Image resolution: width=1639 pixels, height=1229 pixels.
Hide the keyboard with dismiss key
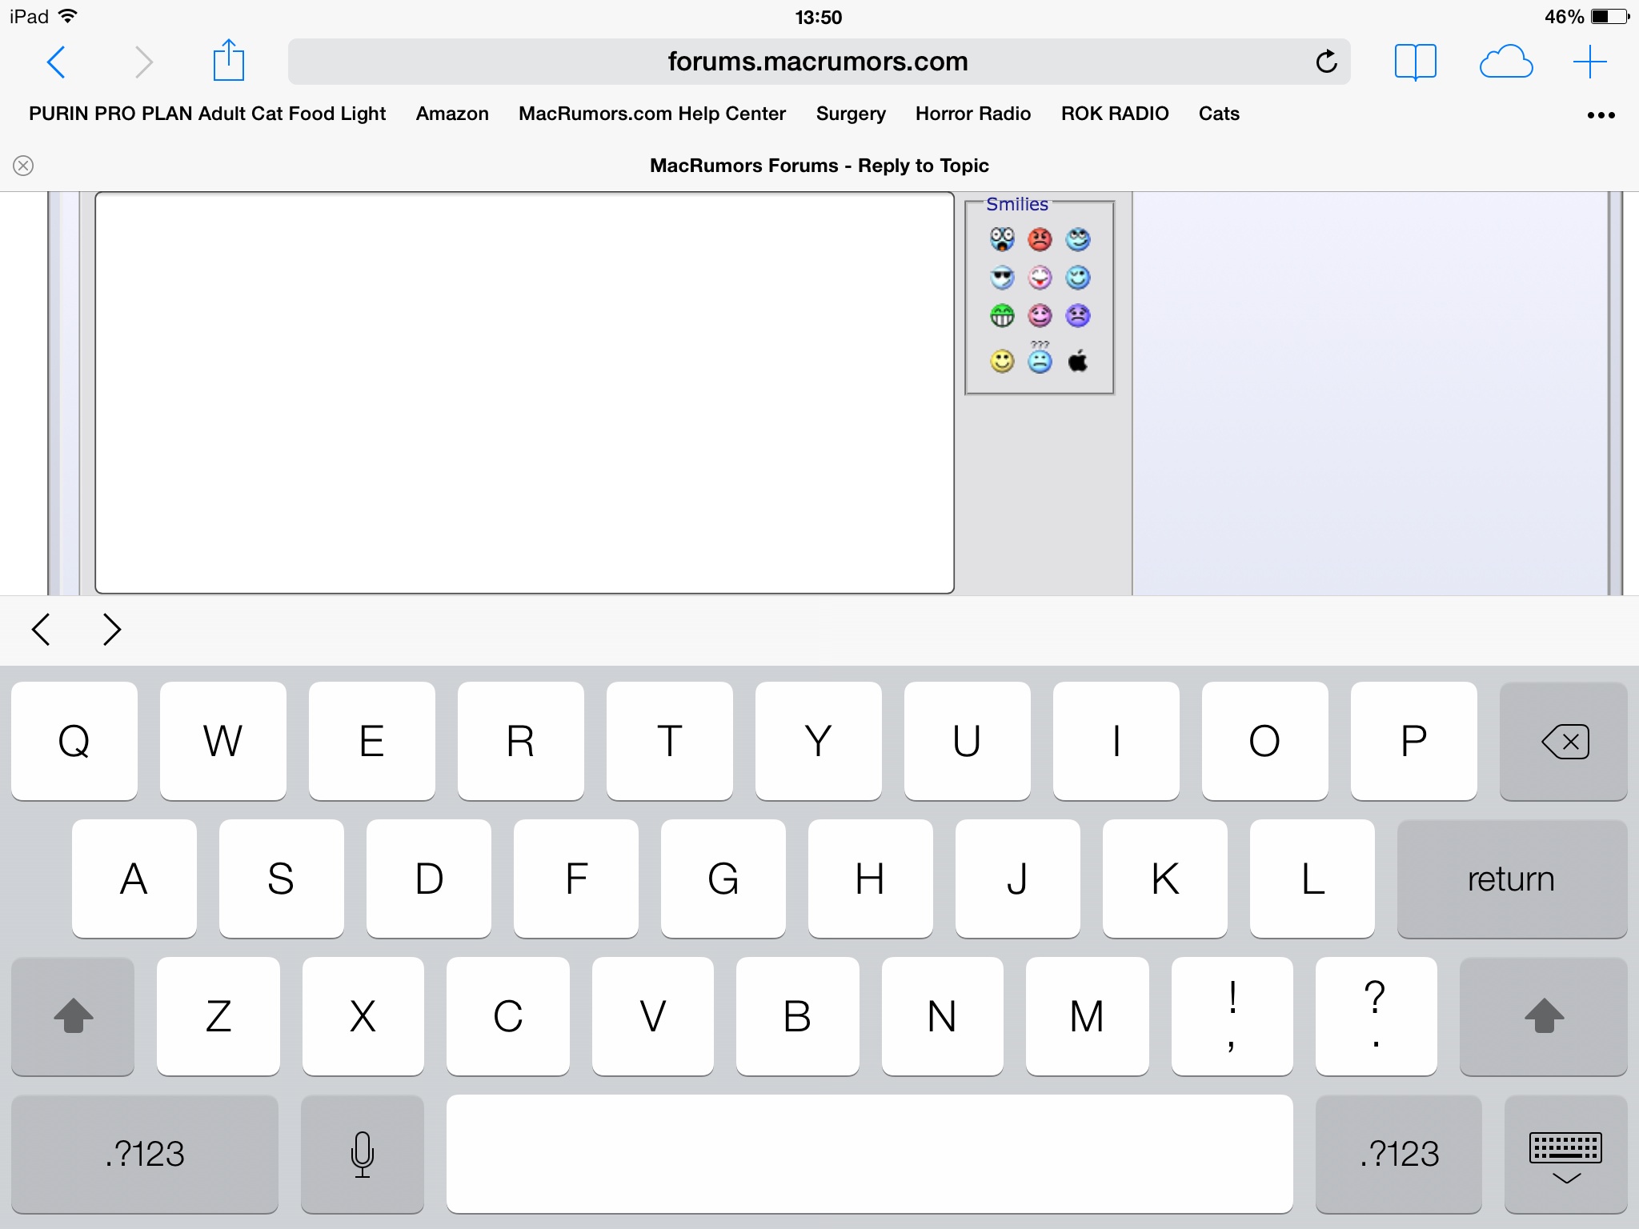pos(1565,1154)
